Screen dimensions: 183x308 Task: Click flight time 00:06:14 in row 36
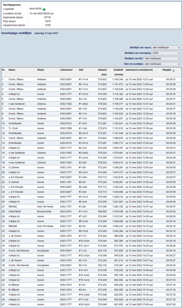pyautogui.click(x=171, y=251)
